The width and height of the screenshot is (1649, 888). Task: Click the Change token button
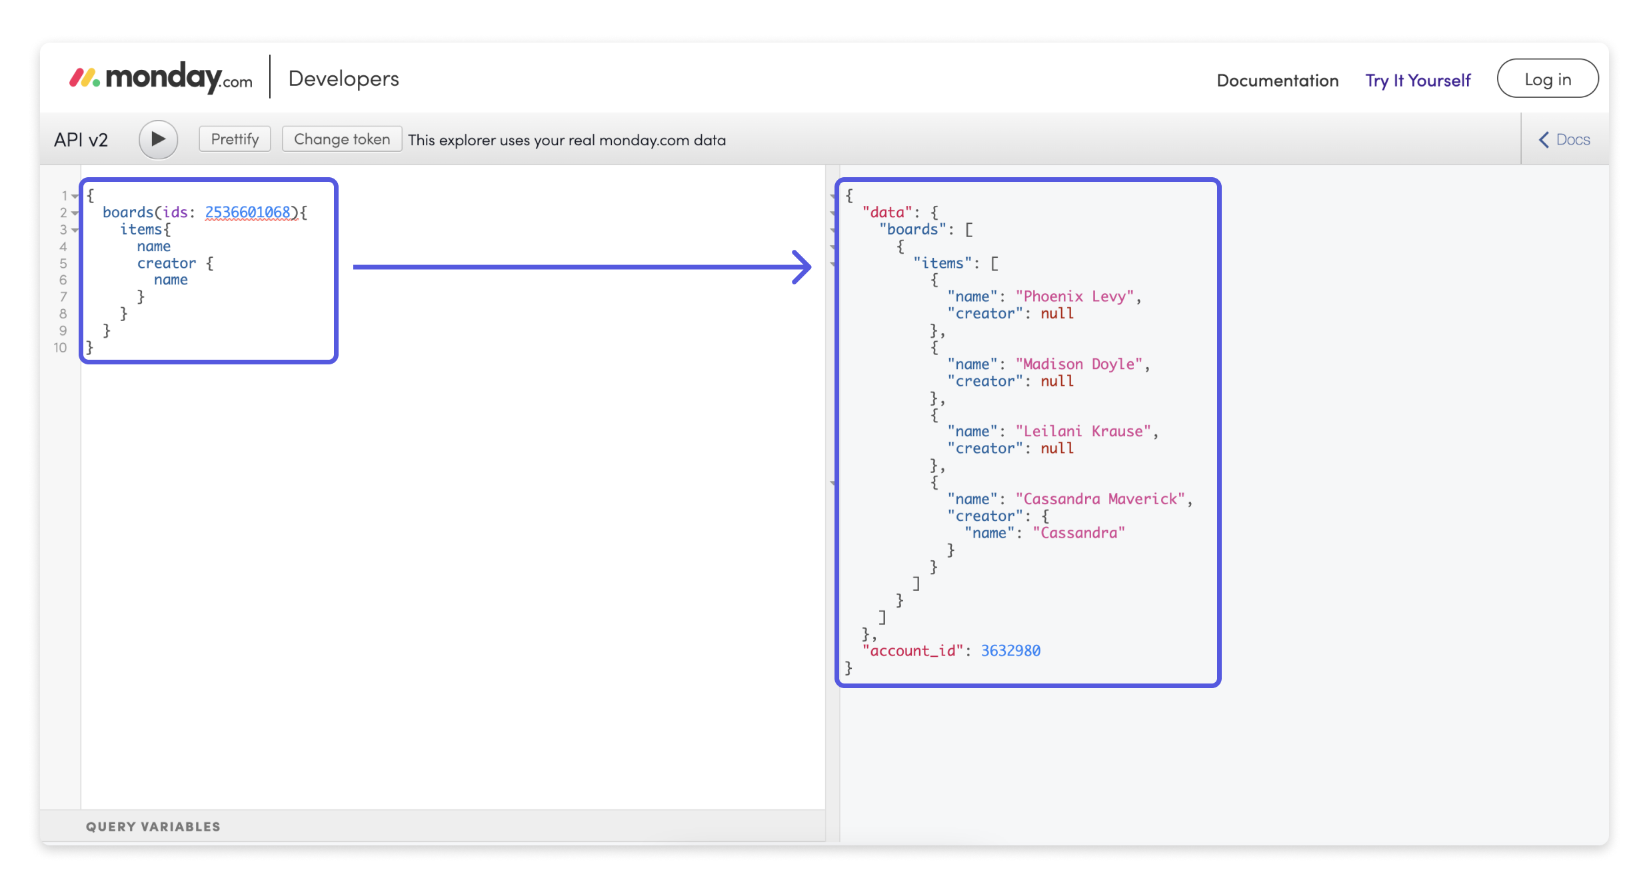pyautogui.click(x=341, y=139)
